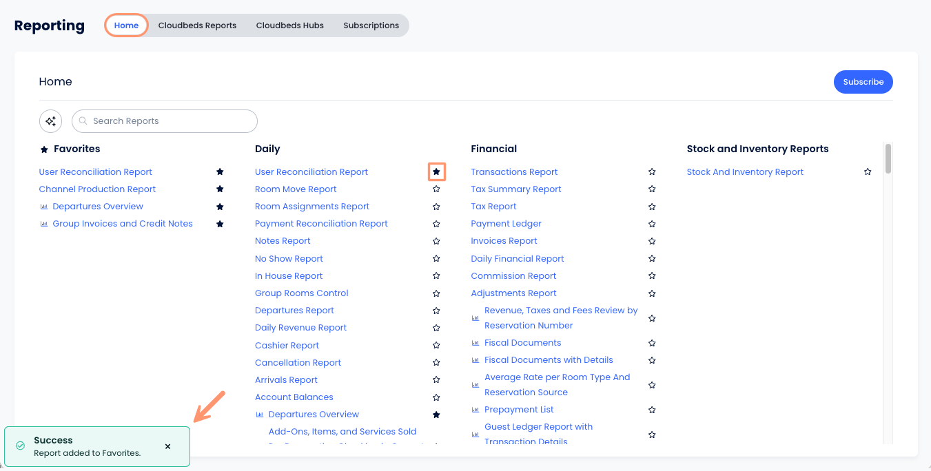Screen dimensions: 931x471
Task: Open Channel Production Report link
Action: point(97,189)
